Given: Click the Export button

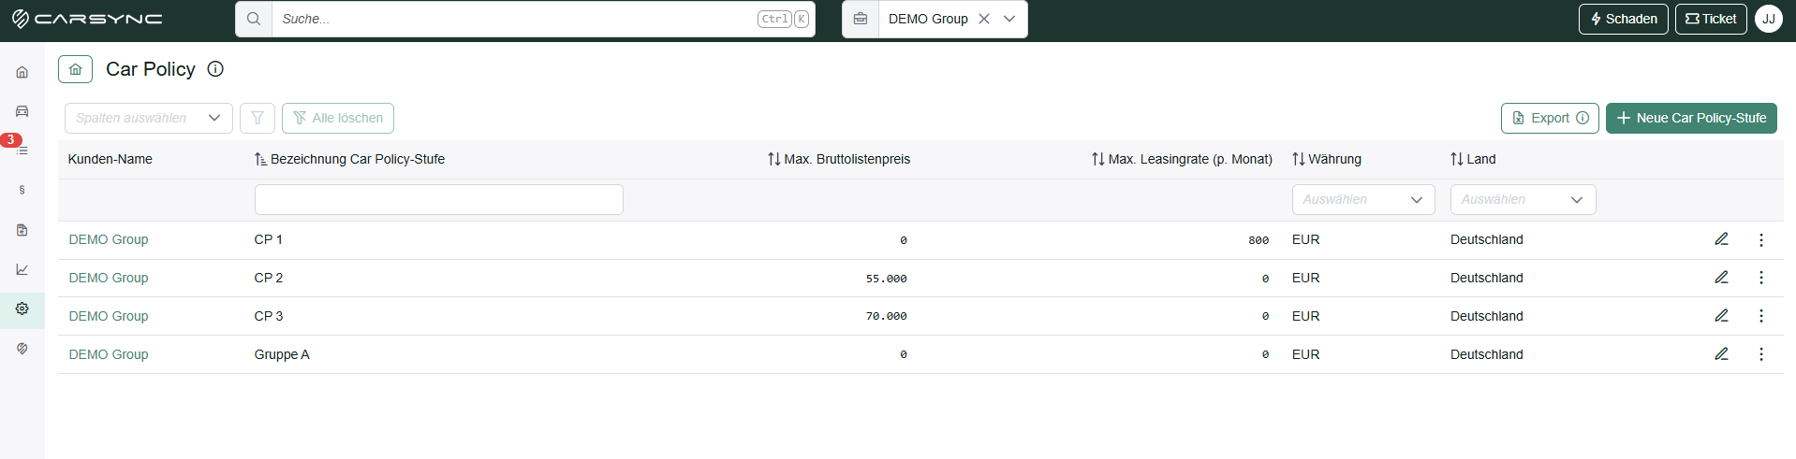Looking at the screenshot, I should [1550, 118].
